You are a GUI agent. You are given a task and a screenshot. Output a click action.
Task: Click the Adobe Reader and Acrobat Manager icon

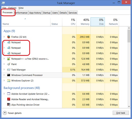coord(9,99)
